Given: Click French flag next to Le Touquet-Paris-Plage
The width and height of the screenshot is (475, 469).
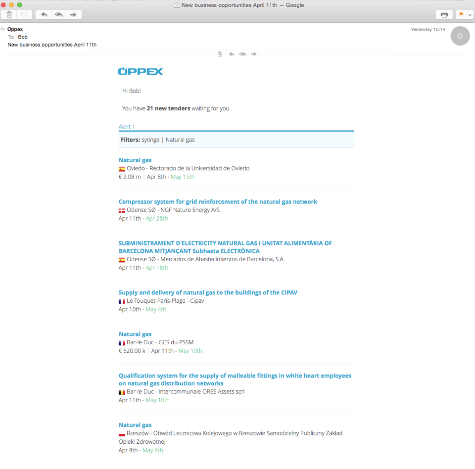Looking at the screenshot, I should 122,301.
